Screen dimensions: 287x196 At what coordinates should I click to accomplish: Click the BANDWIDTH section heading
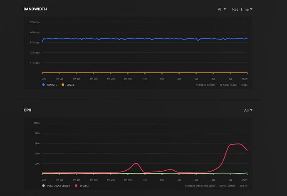click(x=35, y=9)
